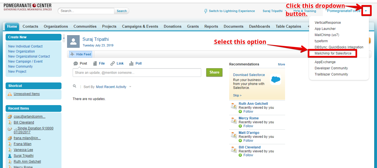Click contact icon beside Matt D'arrigo recommendation
The width and height of the screenshot is (377, 168).
point(234,135)
